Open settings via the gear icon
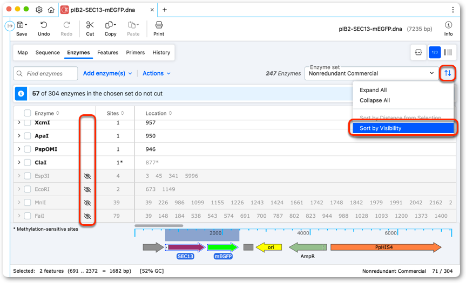 39,10
